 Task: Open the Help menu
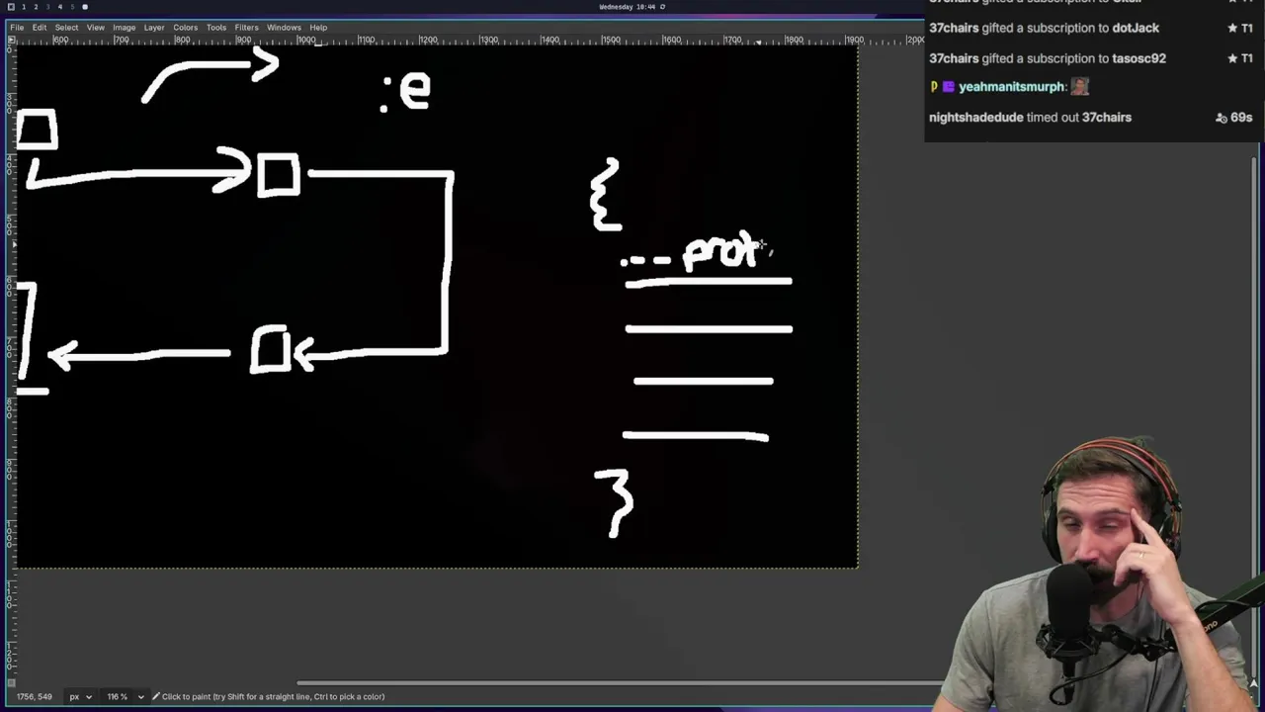point(318,28)
